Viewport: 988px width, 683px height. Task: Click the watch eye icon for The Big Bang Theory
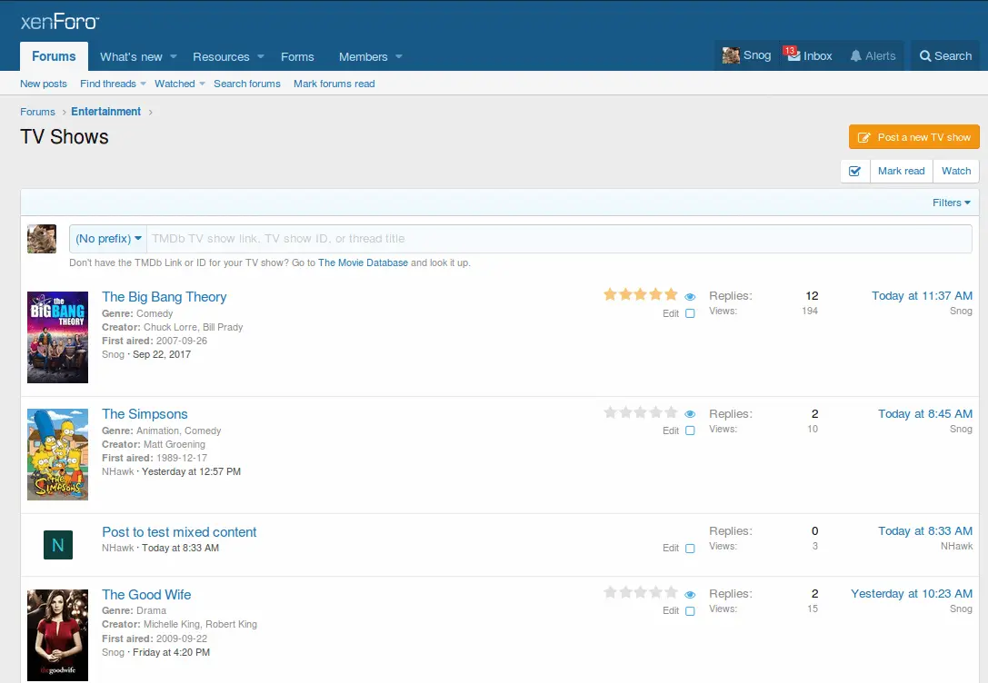(690, 297)
